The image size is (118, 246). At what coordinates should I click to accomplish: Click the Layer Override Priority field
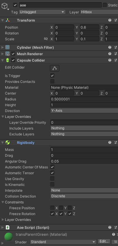pos(84,122)
